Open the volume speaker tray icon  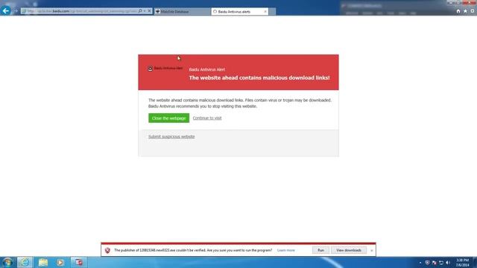[448, 263]
